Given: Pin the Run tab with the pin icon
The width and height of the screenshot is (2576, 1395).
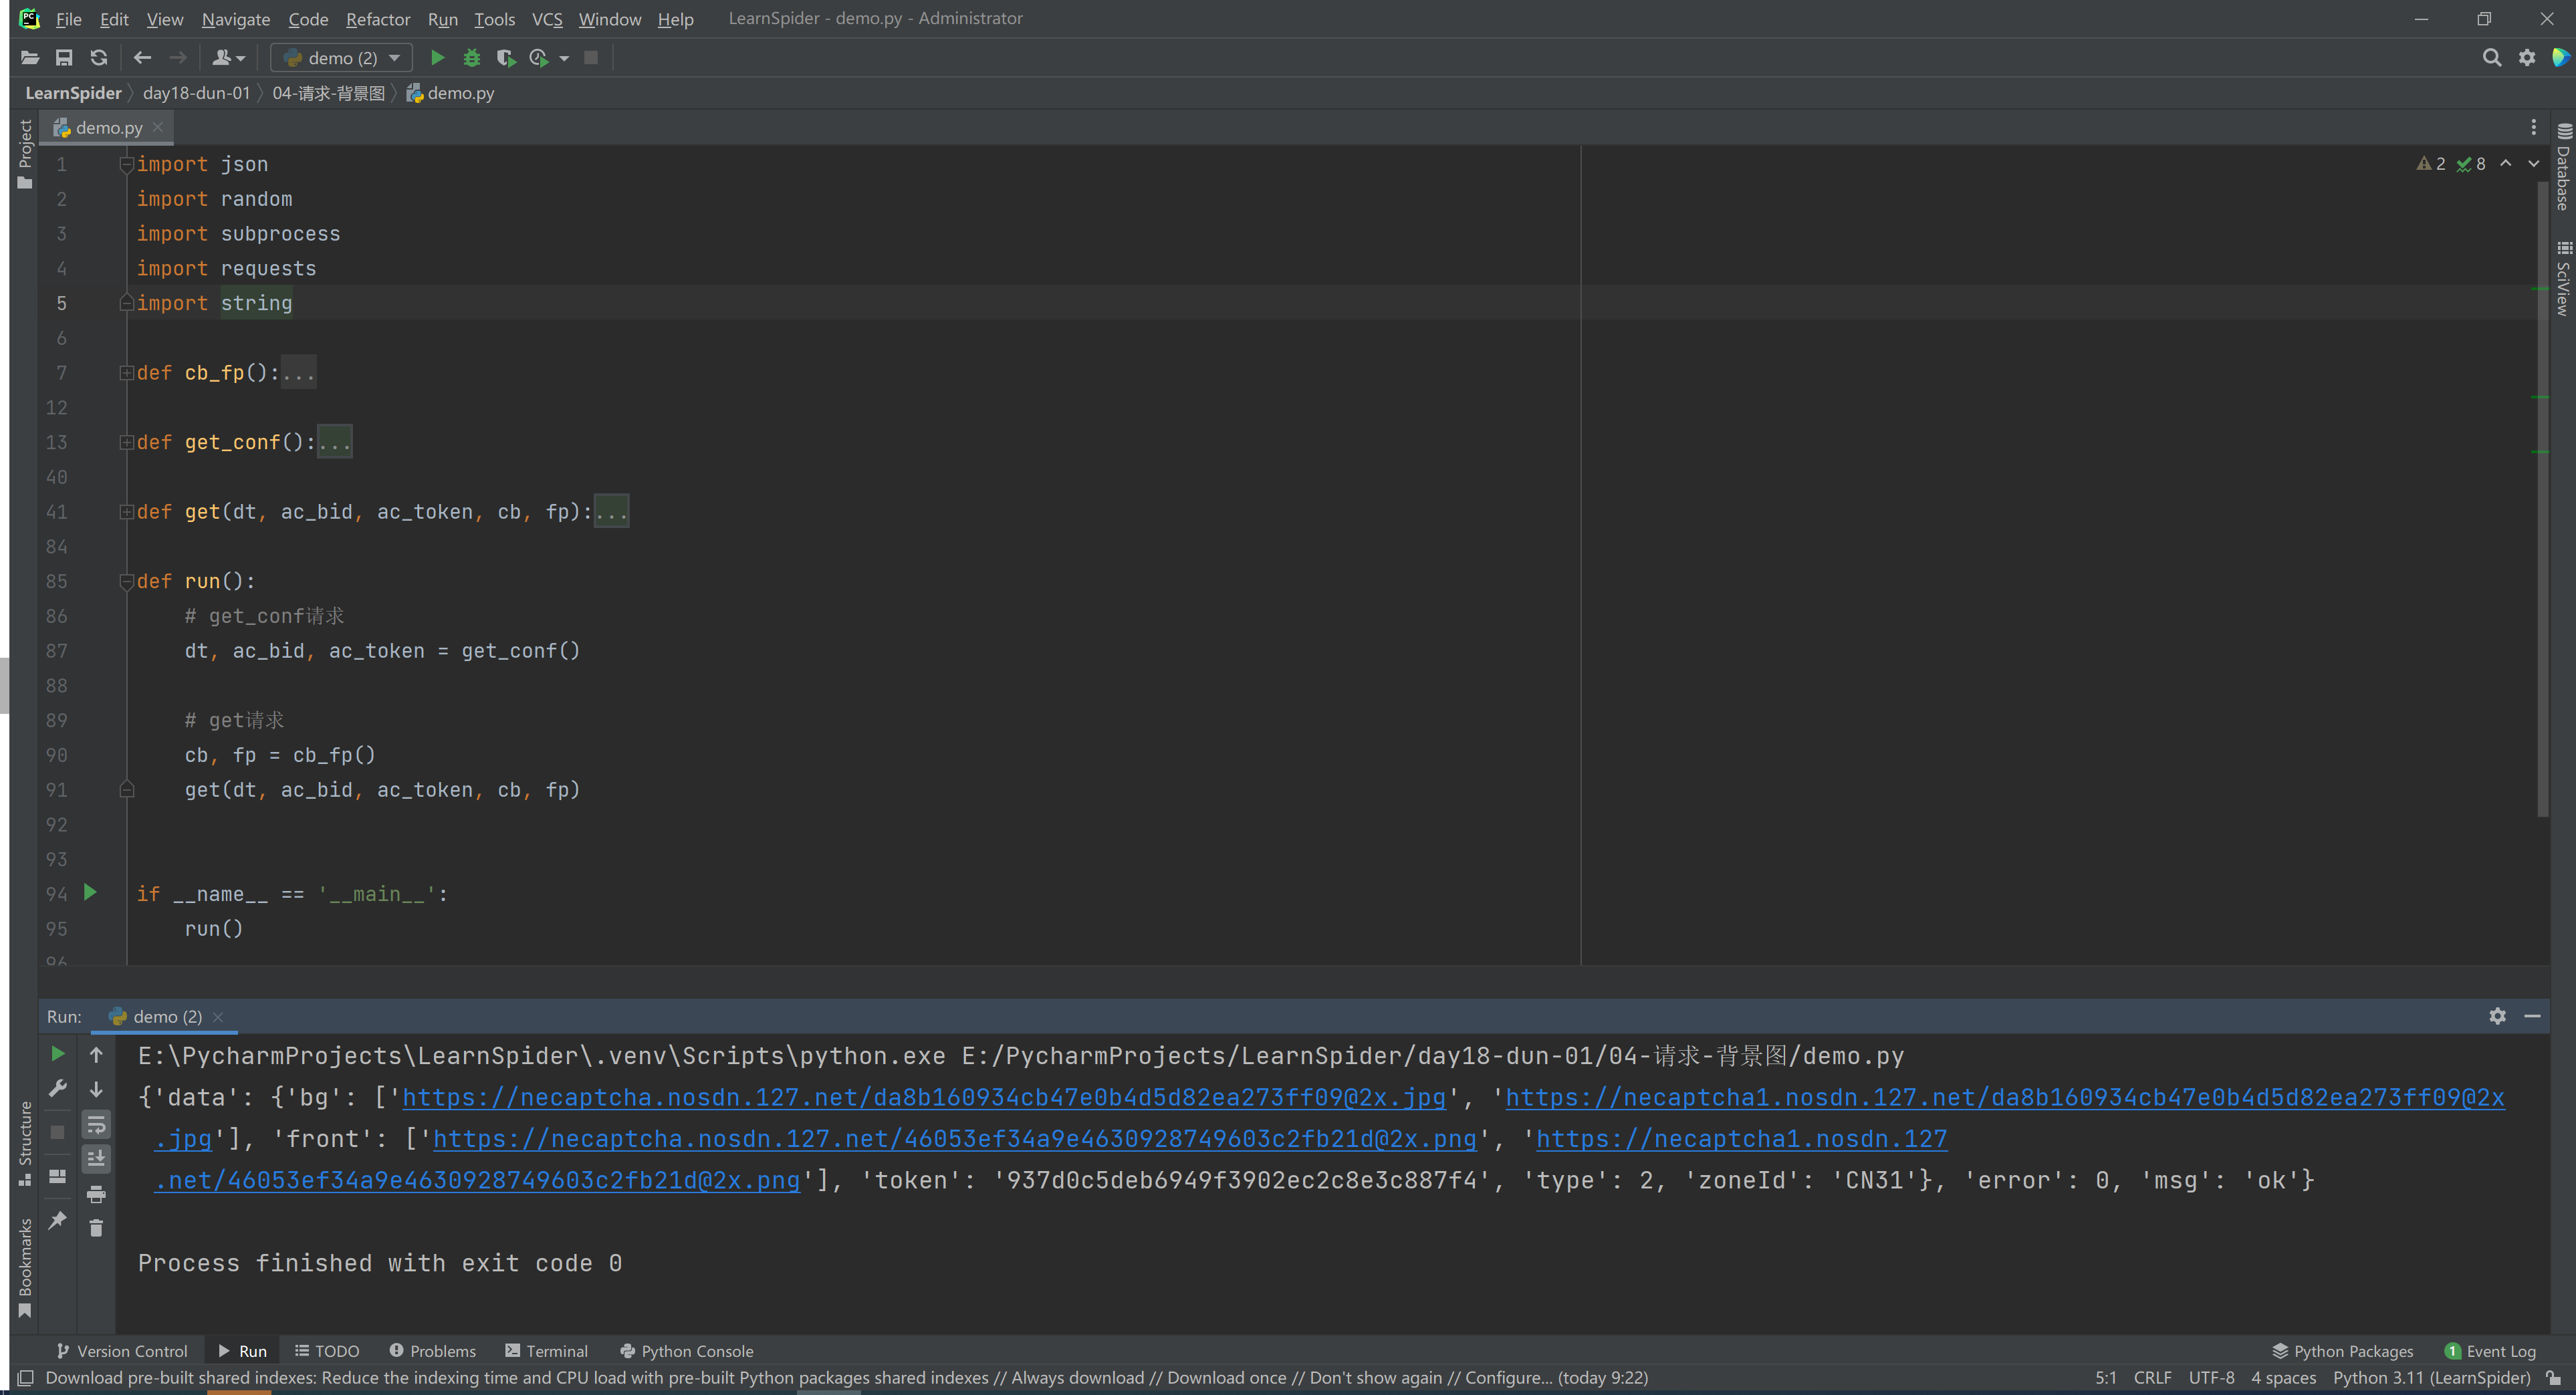Looking at the screenshot, I should pos(57,1220).
